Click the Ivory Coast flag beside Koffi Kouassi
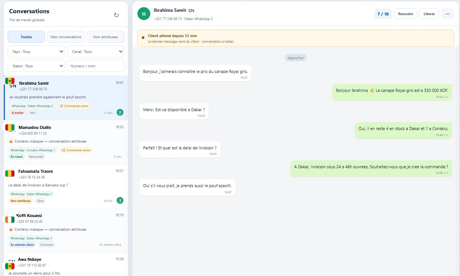Screen dimensions: 460x276 tap(9, 219)
